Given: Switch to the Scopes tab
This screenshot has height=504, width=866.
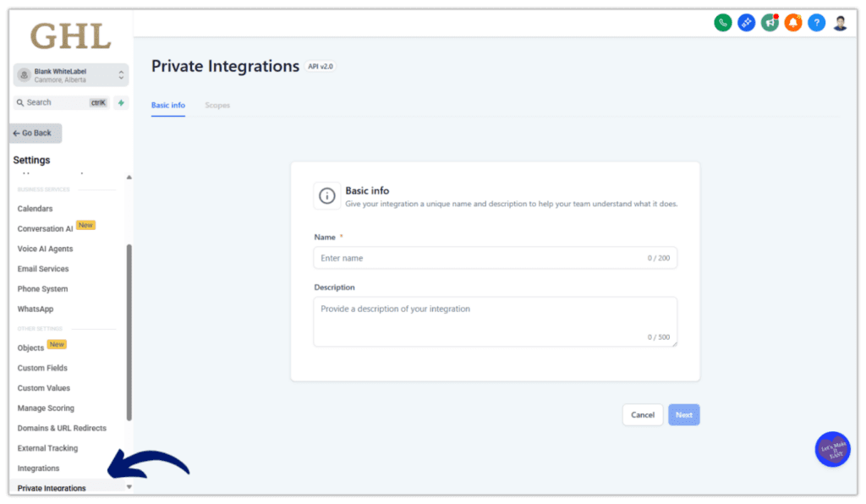Looking at the screenshot, I should coord(217,105).
